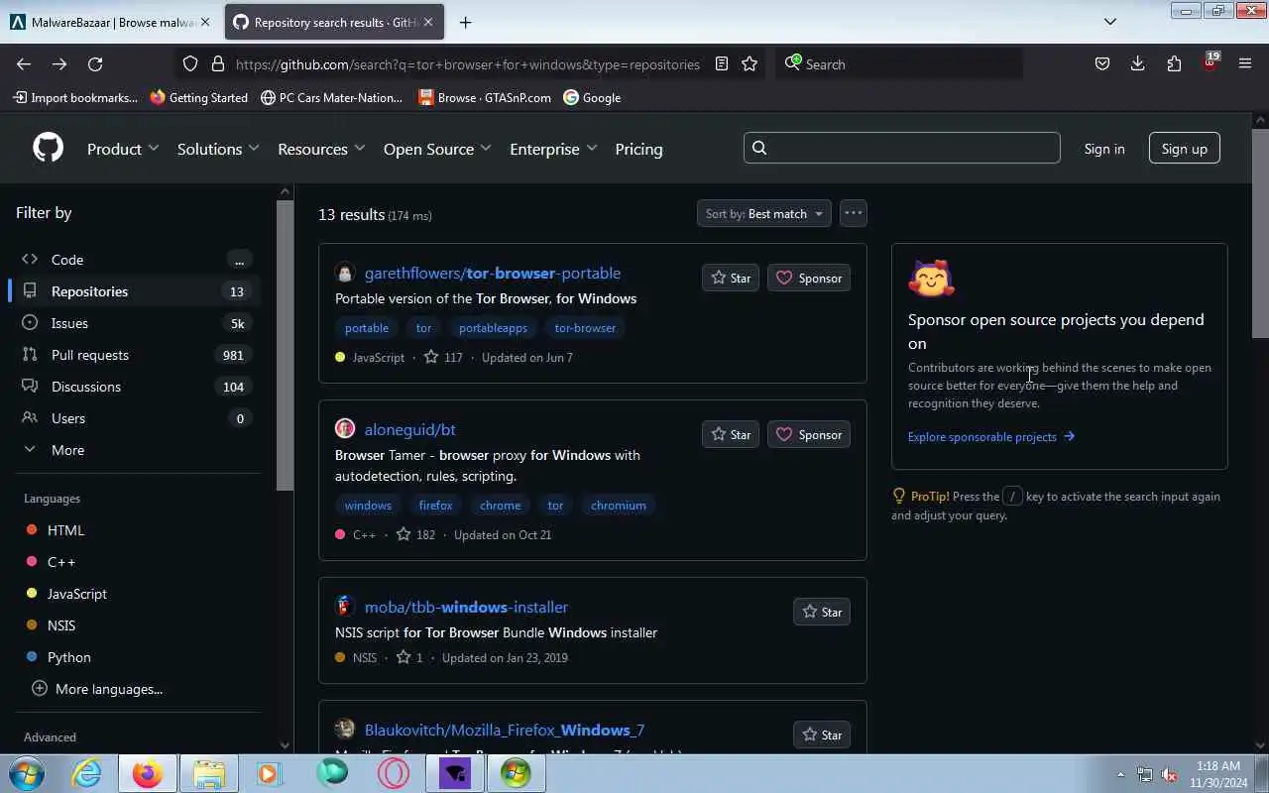Open the Pocket save icon

(x=1101, y=63)
